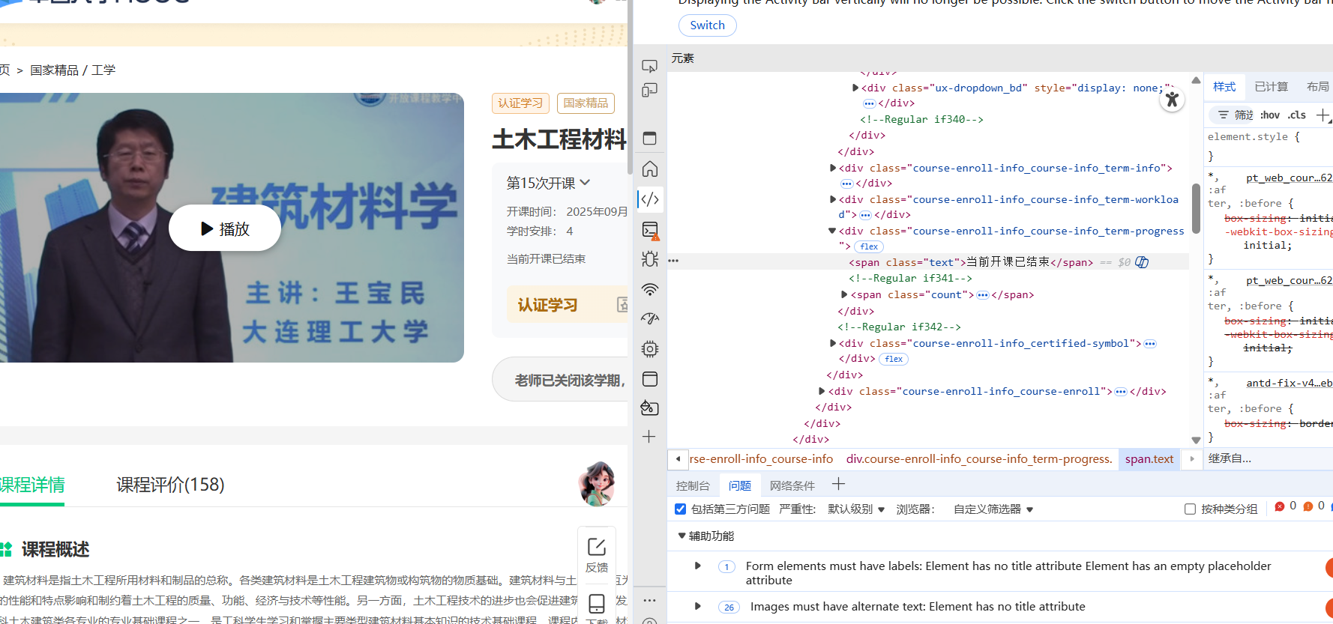Click the feedback icon labeled 反馈
The image size is (1333, 624).
point(597,555)
